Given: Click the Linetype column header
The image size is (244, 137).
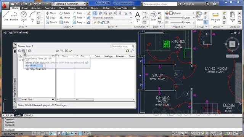Looking at the screenshot, I should [x=108, y=56].
